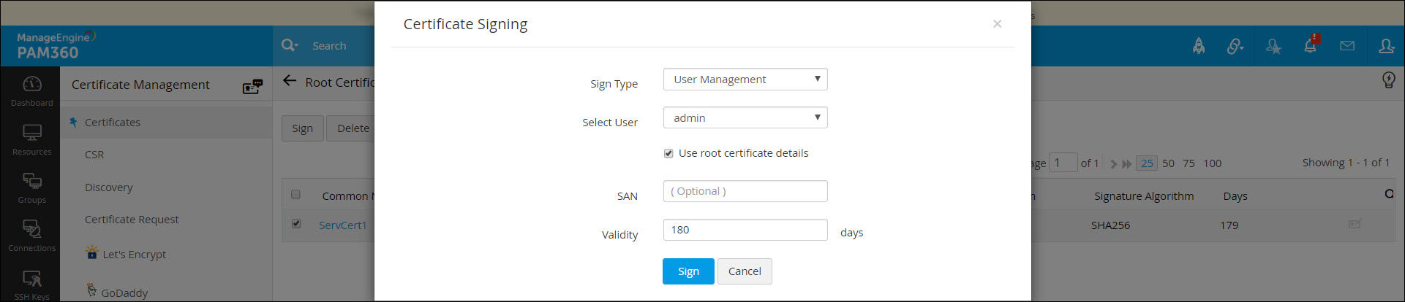Open Connections from the sidebar
This screenshot has width=1405, height=302.
[x=32, y=236]
